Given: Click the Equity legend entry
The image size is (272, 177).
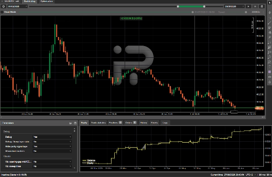Looking at the screenshot, I should pos(88,163).
